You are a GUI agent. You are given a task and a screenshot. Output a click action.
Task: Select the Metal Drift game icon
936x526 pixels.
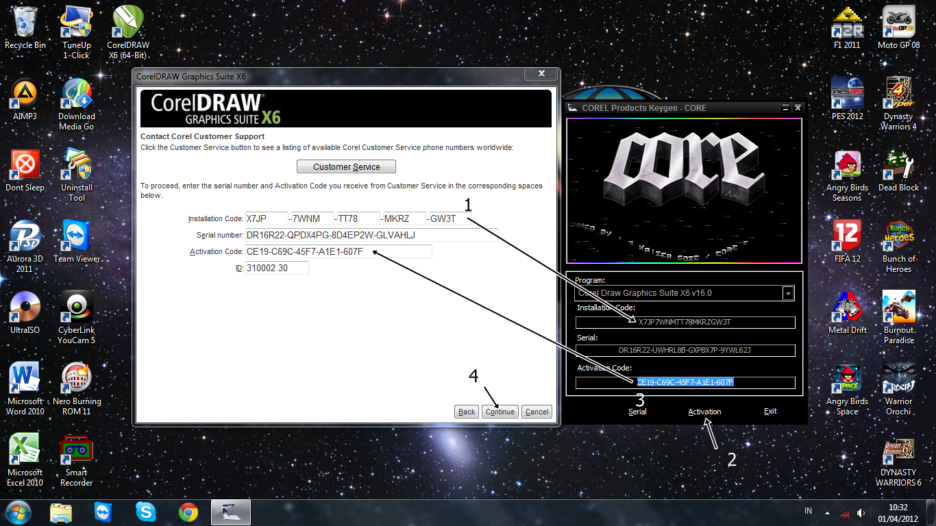tap(847, 313)
